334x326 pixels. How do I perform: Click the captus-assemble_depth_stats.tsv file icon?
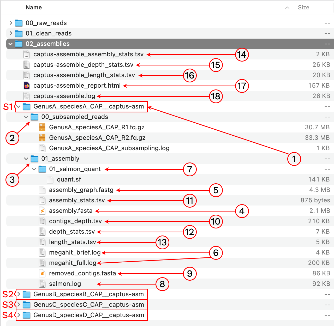27,65
